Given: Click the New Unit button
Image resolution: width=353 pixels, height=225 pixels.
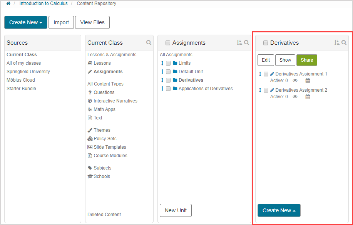Looking at the screenshot, I should point(176,210).
